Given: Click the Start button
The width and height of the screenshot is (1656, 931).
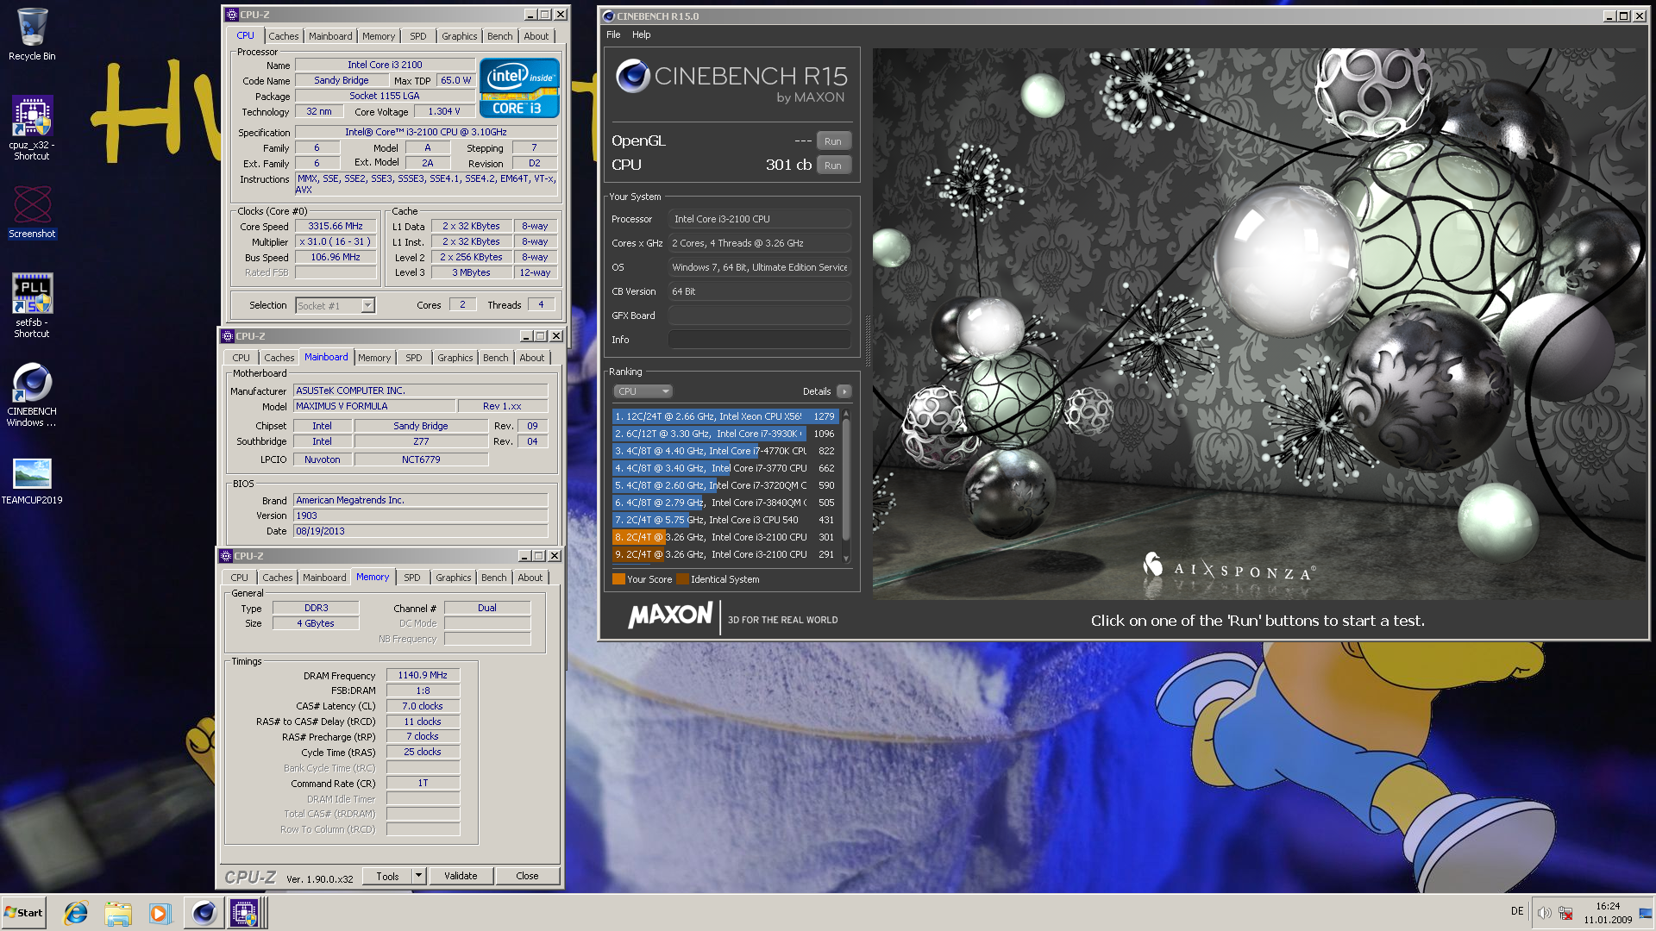Looking at the screenshot, I should tap(23, 913).
